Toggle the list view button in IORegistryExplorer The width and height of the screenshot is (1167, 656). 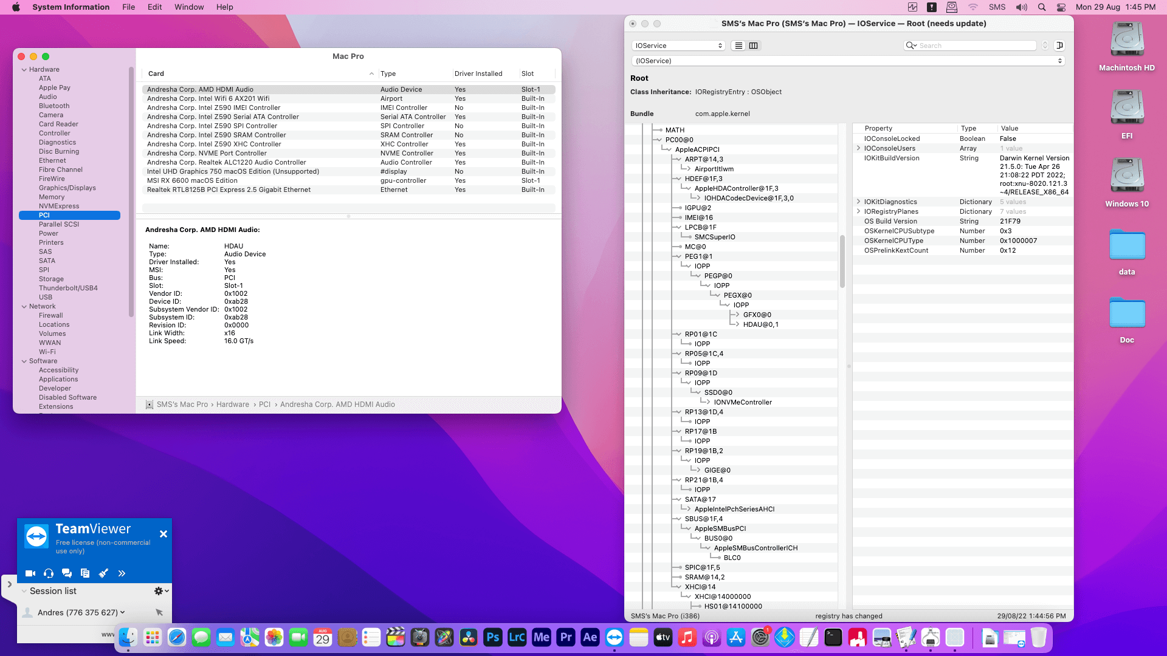click(x=738, y=46)
